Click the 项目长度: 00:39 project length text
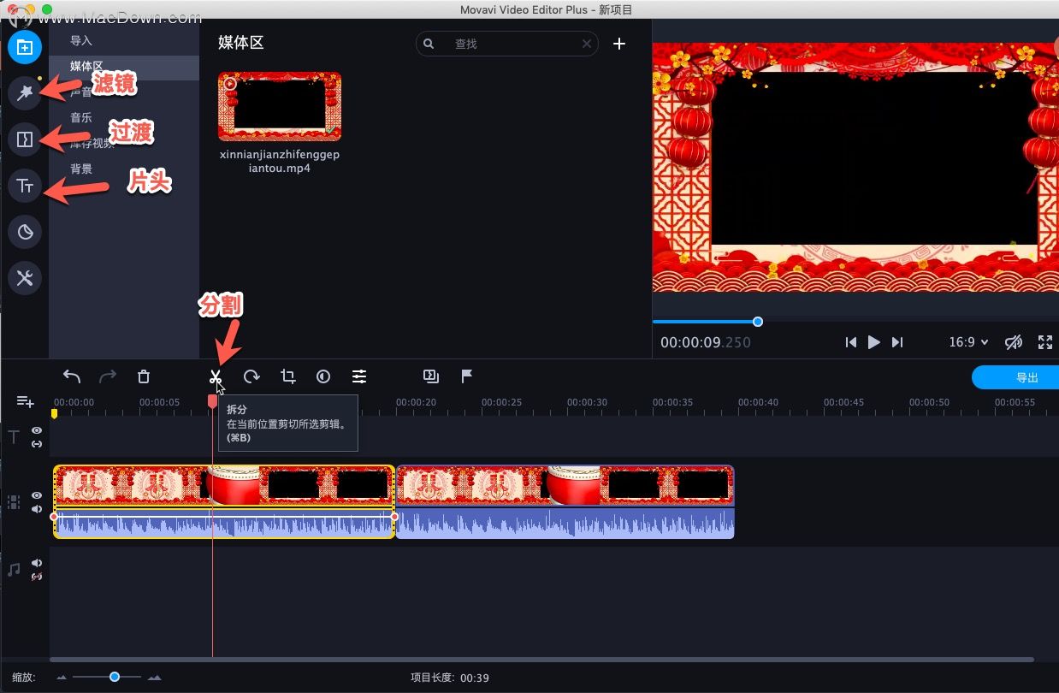This screenshot has width=1059, height=693. (450, 678)
